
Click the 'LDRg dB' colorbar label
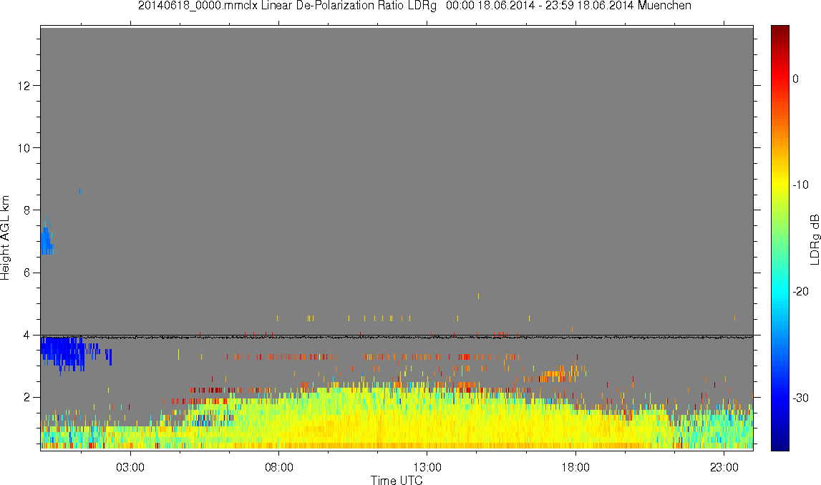[x=815, y=239]
